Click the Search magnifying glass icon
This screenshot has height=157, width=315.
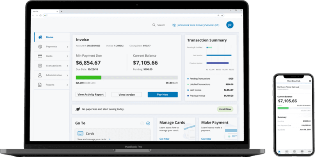click(x=154, y=25)
